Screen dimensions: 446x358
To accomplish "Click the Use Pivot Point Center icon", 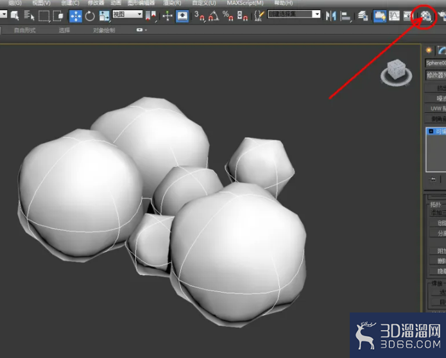I will (x=151, y=16).
